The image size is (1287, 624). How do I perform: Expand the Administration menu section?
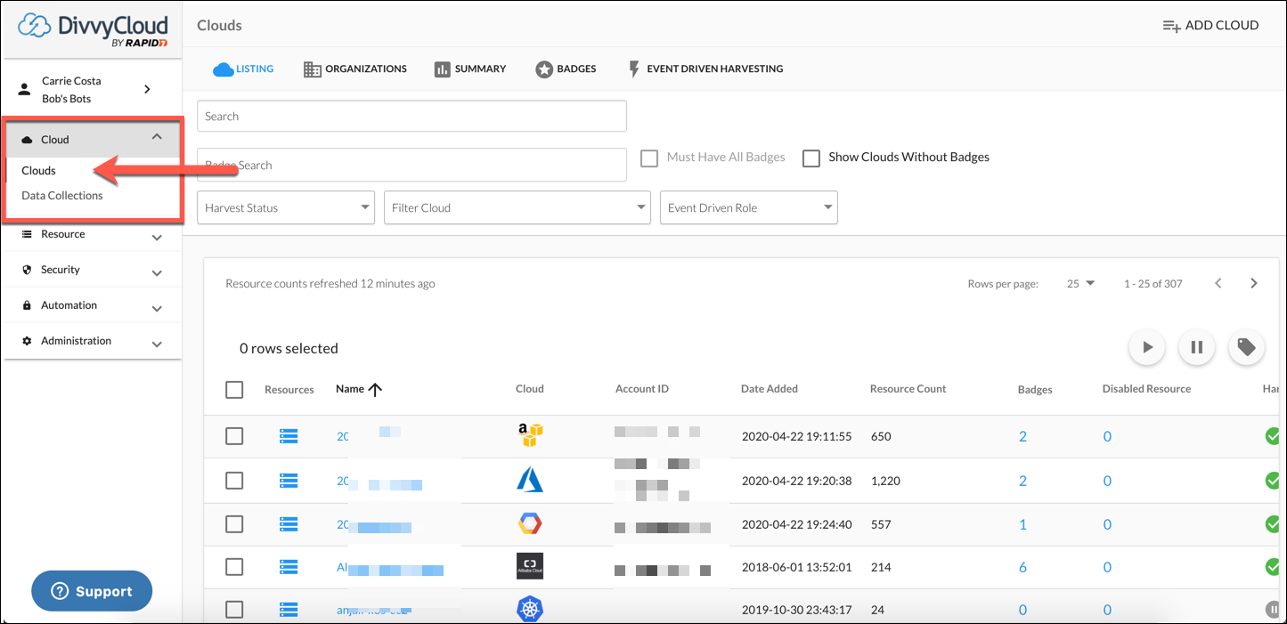tap(93, 341)
